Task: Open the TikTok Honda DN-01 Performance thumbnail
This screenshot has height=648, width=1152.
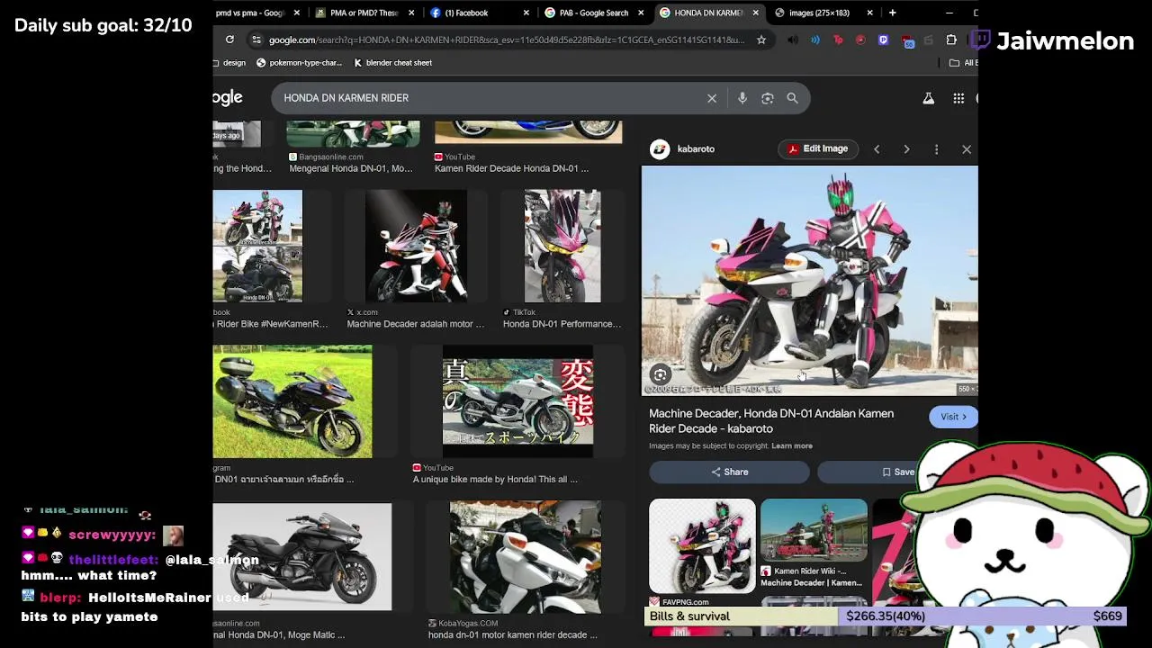Action: 562,246
